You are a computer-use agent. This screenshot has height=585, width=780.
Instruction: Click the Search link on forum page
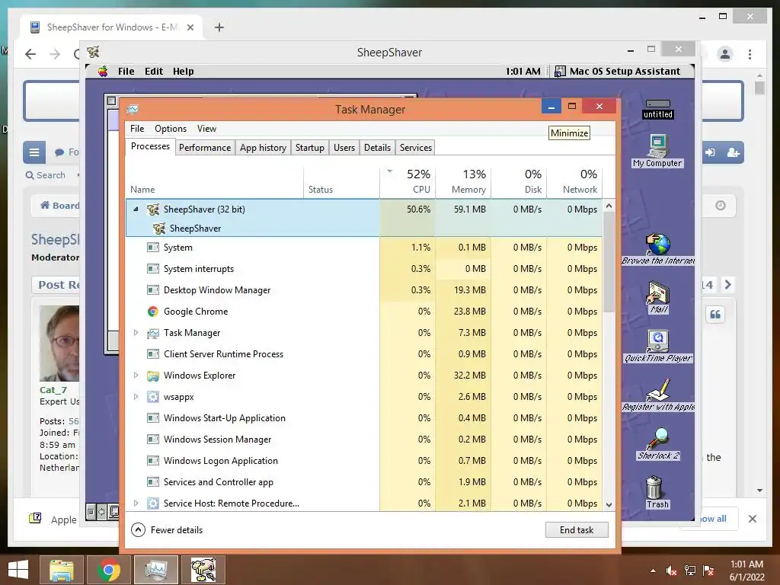coord(45,175)
